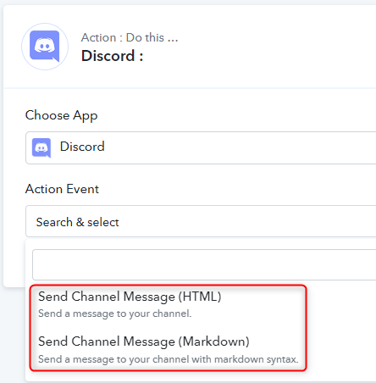Image resolution: width=376 pixels, height=383 pixels.
Task: Click the 'with markdown syntax' description line
Action: [169, 359]
